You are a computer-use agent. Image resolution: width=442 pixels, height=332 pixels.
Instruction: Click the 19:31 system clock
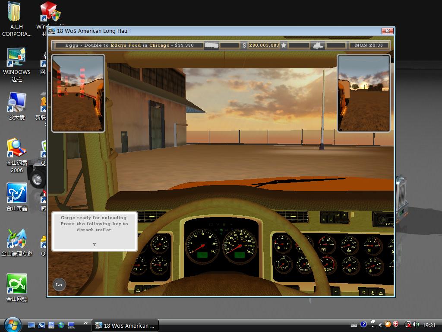[x=429, y=325]
